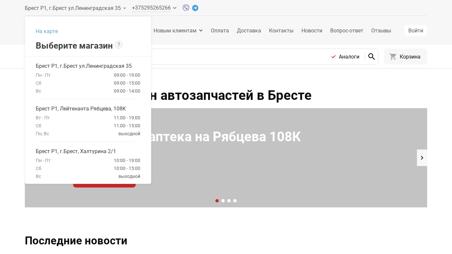Open the Viber messenger icon
Viewport: 452px width, 254px height.
click(186, 8)
